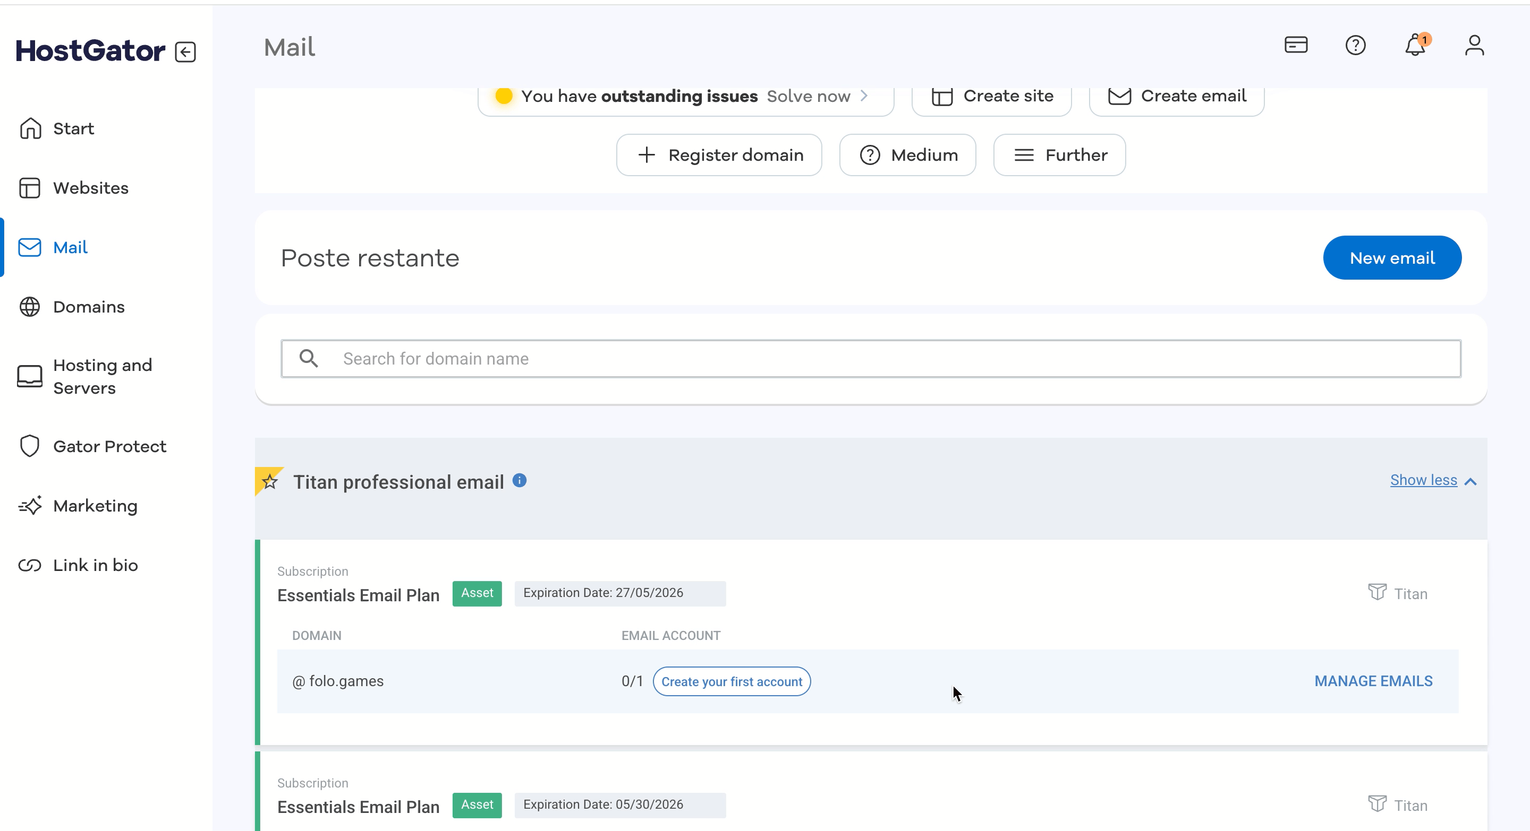The width and height of the screenshot is (1530, 831).
Task: Expand outstanding issues Solve now arrow
Action: click(x=864, y=96)
